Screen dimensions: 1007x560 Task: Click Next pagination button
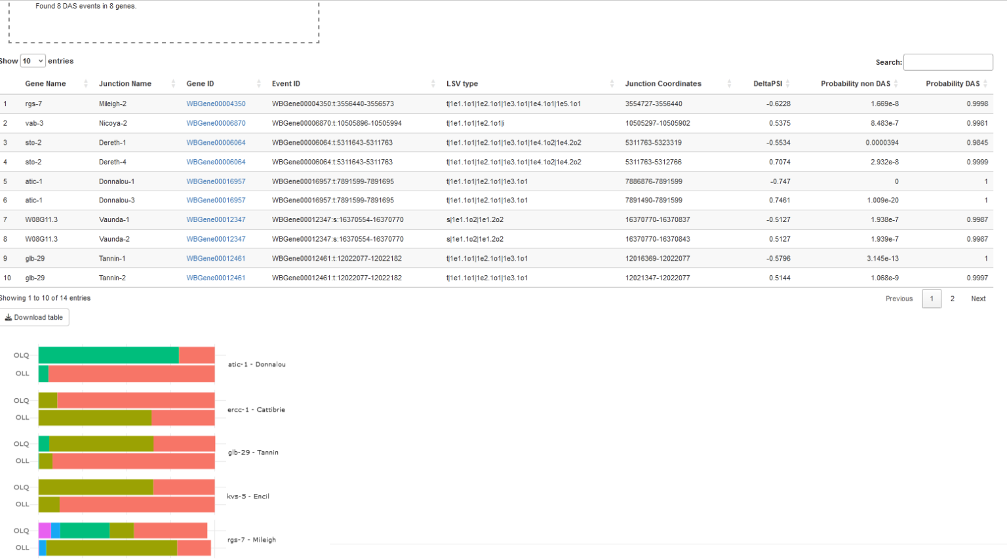(x=978, y=299)
